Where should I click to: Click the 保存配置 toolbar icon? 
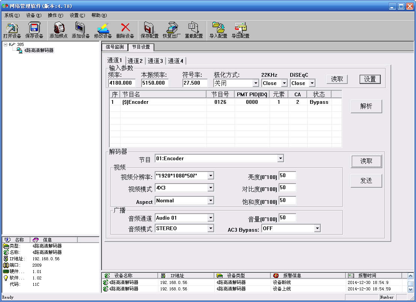point(149,27)
